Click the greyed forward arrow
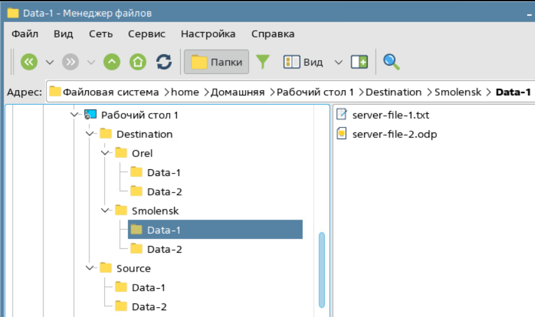 [x=70, y=62]
